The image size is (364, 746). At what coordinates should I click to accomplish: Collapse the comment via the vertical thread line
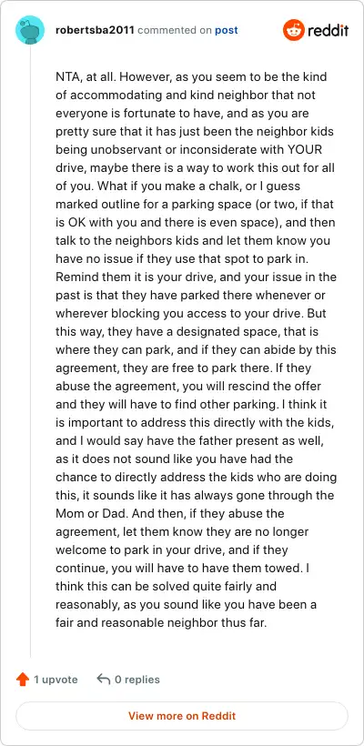click(30, 352)
